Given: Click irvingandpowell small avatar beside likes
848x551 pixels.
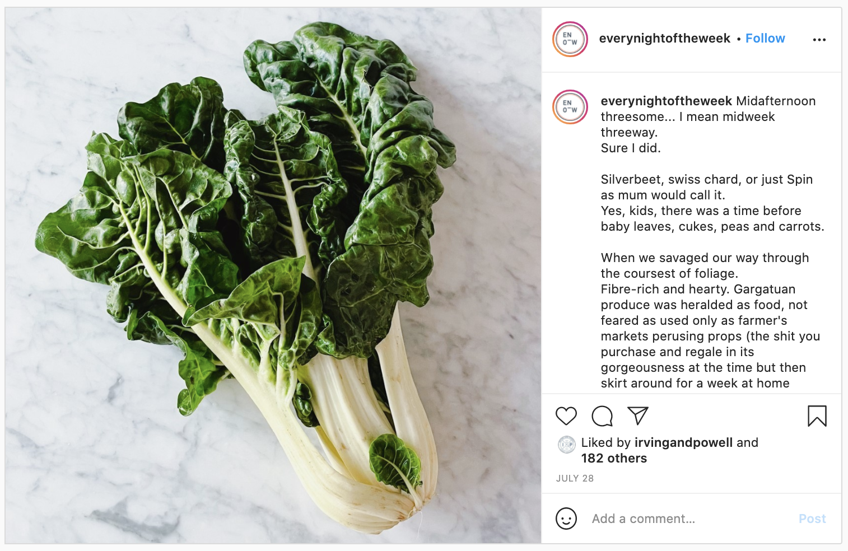Looking at the screenshot, I should (x=567, y=445).
